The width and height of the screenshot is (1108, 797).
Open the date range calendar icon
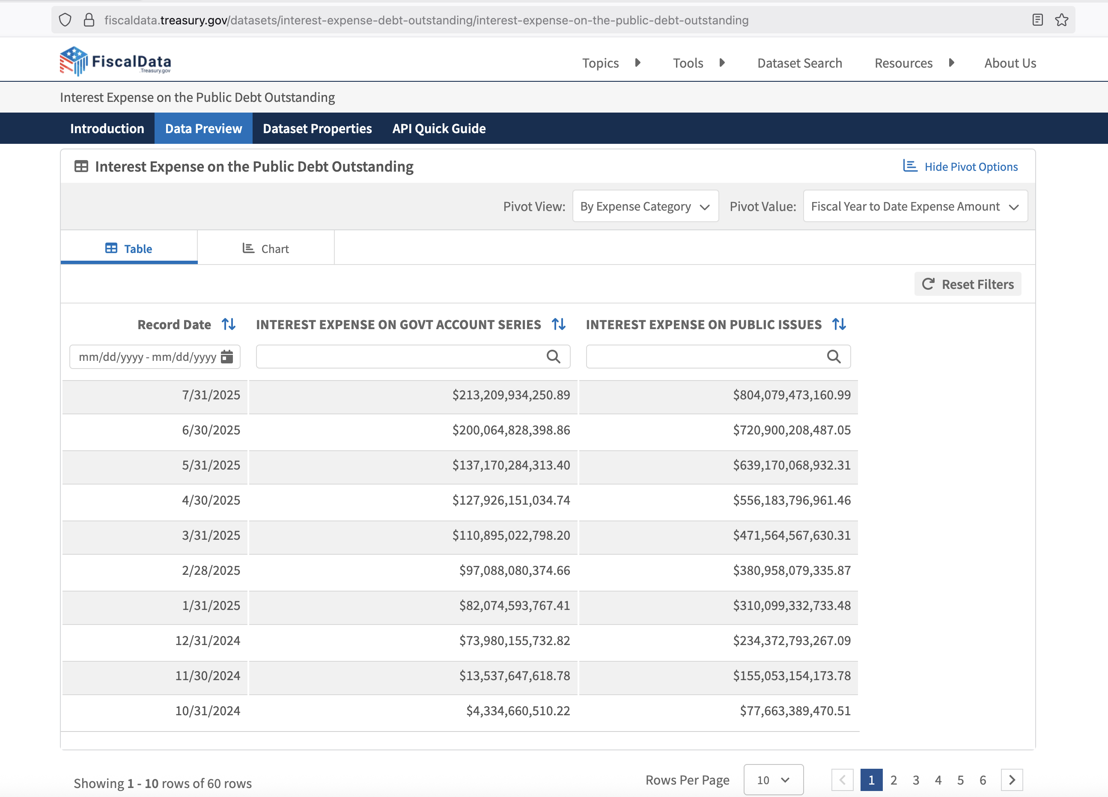[226, 357]
